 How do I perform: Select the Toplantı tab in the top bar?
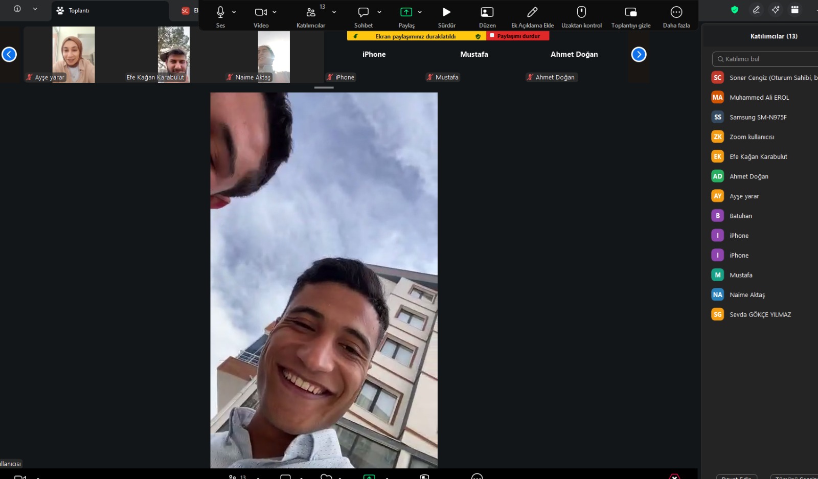tap(79, 11)
